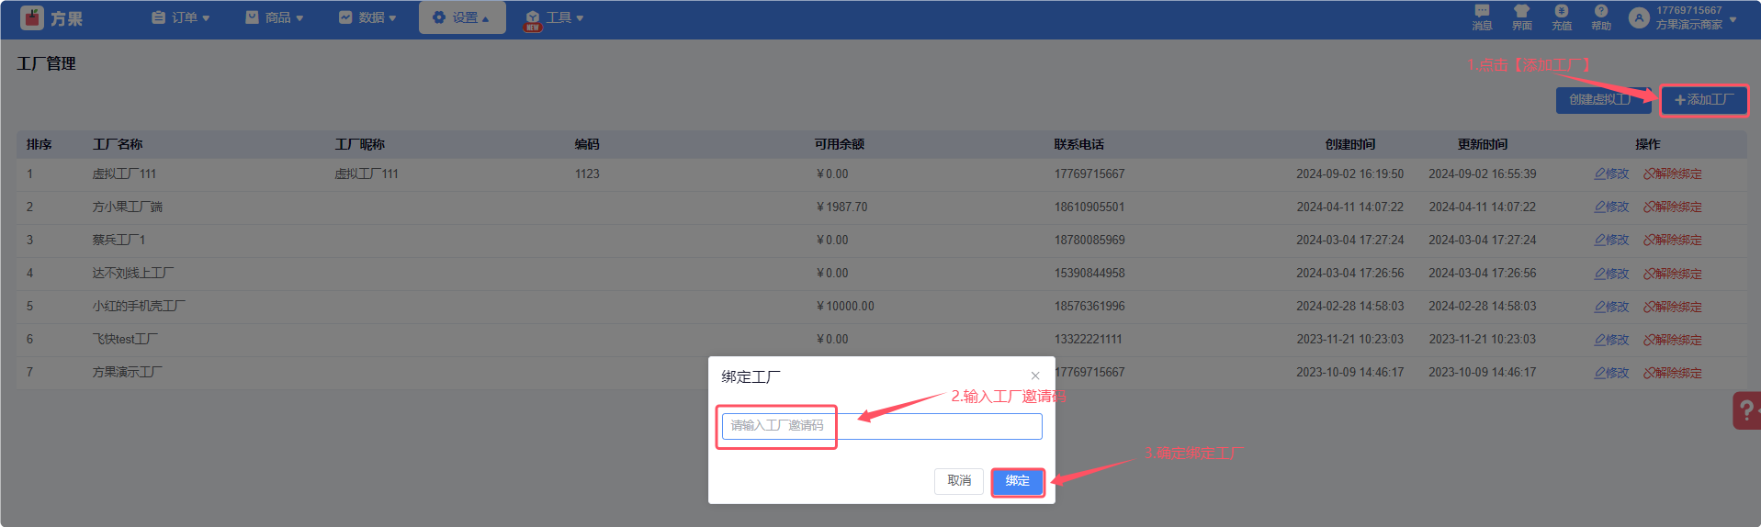Select the 虚拟工厂111 factory name cell
This screenshot has width=1761, height=527.
[x=124, y=174]
